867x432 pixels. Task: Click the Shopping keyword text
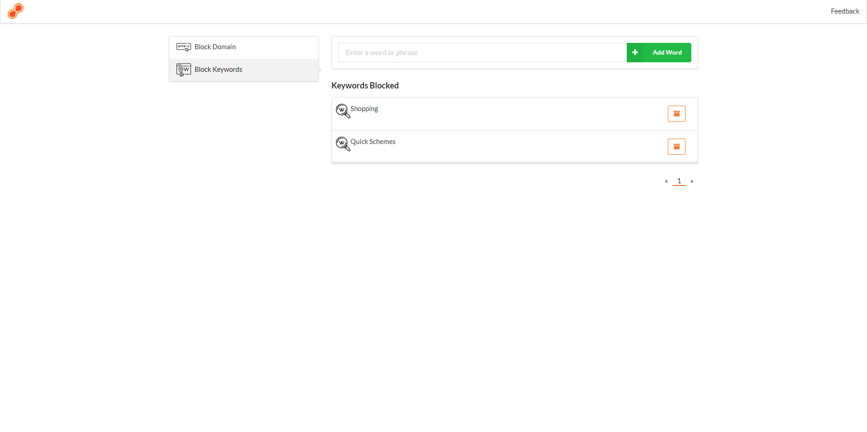[364, 109]
